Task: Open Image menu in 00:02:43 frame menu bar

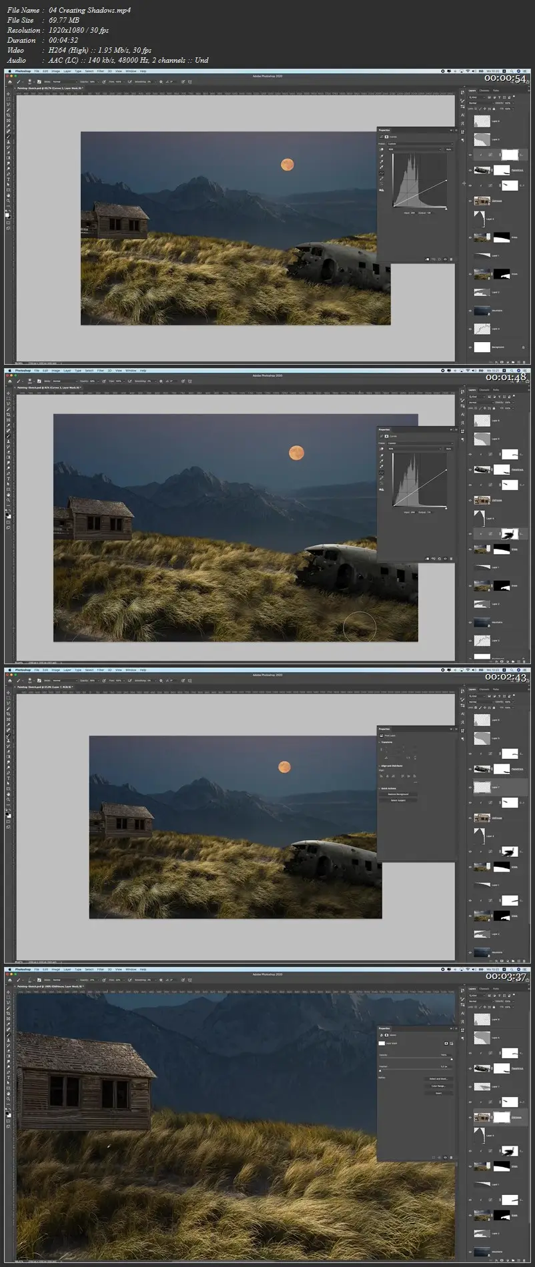Action: click(x=56, y=670)
